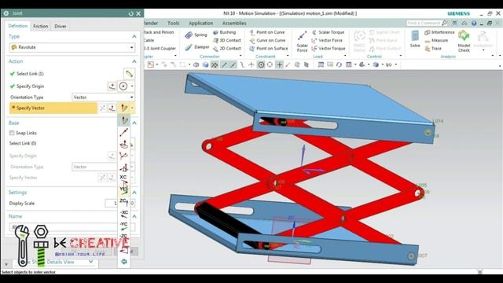The width and height of the screenshot is (503, 283).
Task: Choose two-points vector option in list
Action: tap(124, 132)
